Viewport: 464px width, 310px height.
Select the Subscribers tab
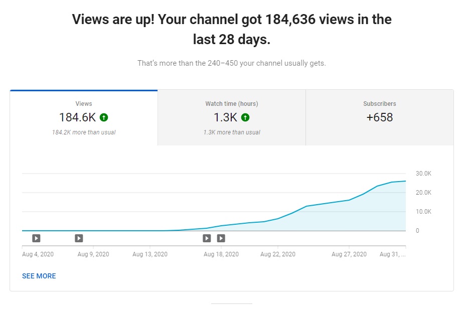pyautogui.click(x=379, y=118)
